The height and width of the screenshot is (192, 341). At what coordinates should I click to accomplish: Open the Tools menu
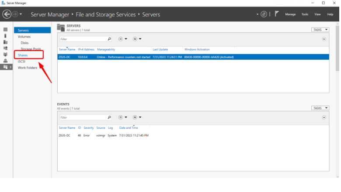[x=305, y=14]
